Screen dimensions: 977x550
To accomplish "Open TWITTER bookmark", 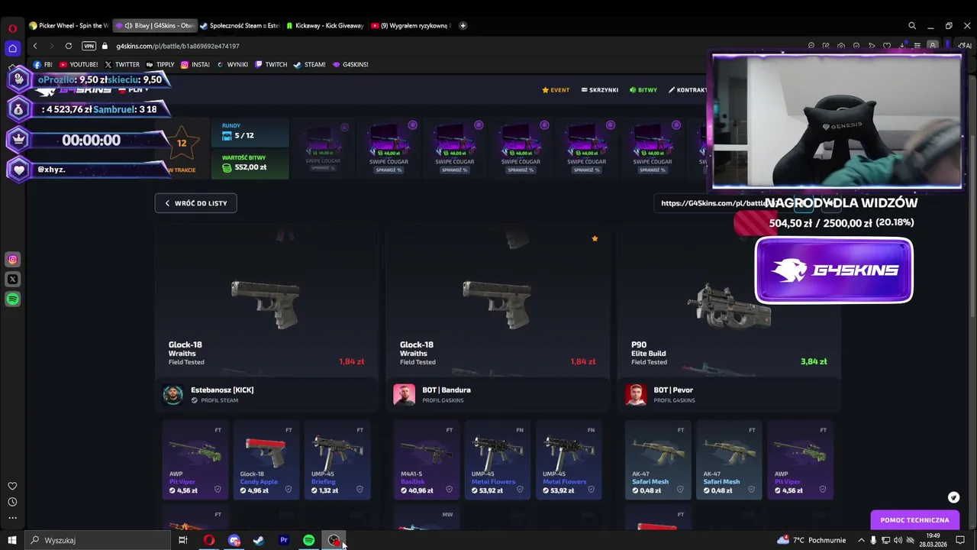I will (122, 65).
